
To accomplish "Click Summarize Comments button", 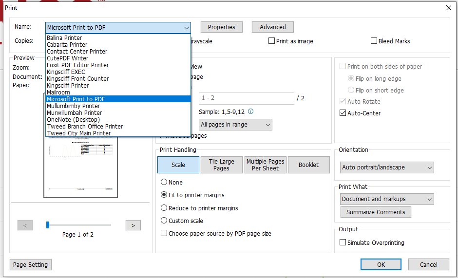I will click(376, 212).
